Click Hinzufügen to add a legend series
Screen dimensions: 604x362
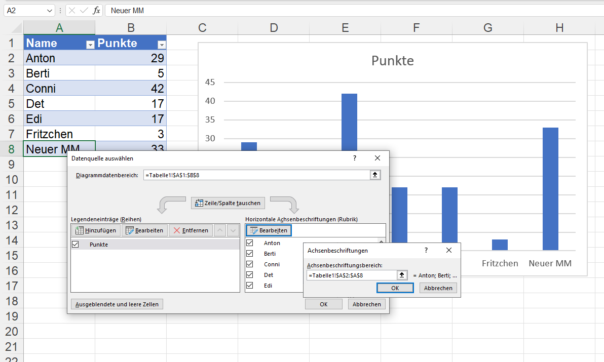[95, 230]
